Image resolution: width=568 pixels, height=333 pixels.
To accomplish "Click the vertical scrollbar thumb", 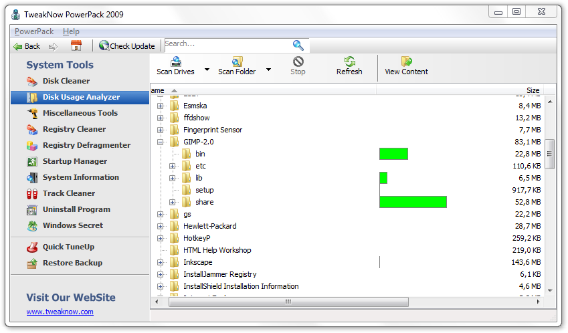I will tap(549, 154).
